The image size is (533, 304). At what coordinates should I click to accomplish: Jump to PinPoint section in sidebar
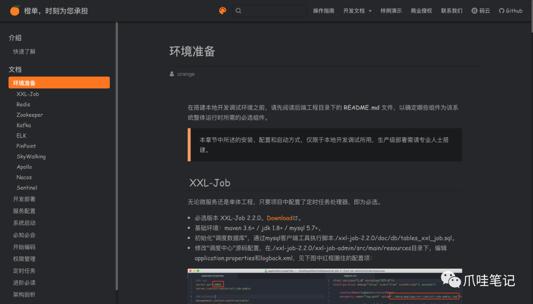click(x=26, y=146)
